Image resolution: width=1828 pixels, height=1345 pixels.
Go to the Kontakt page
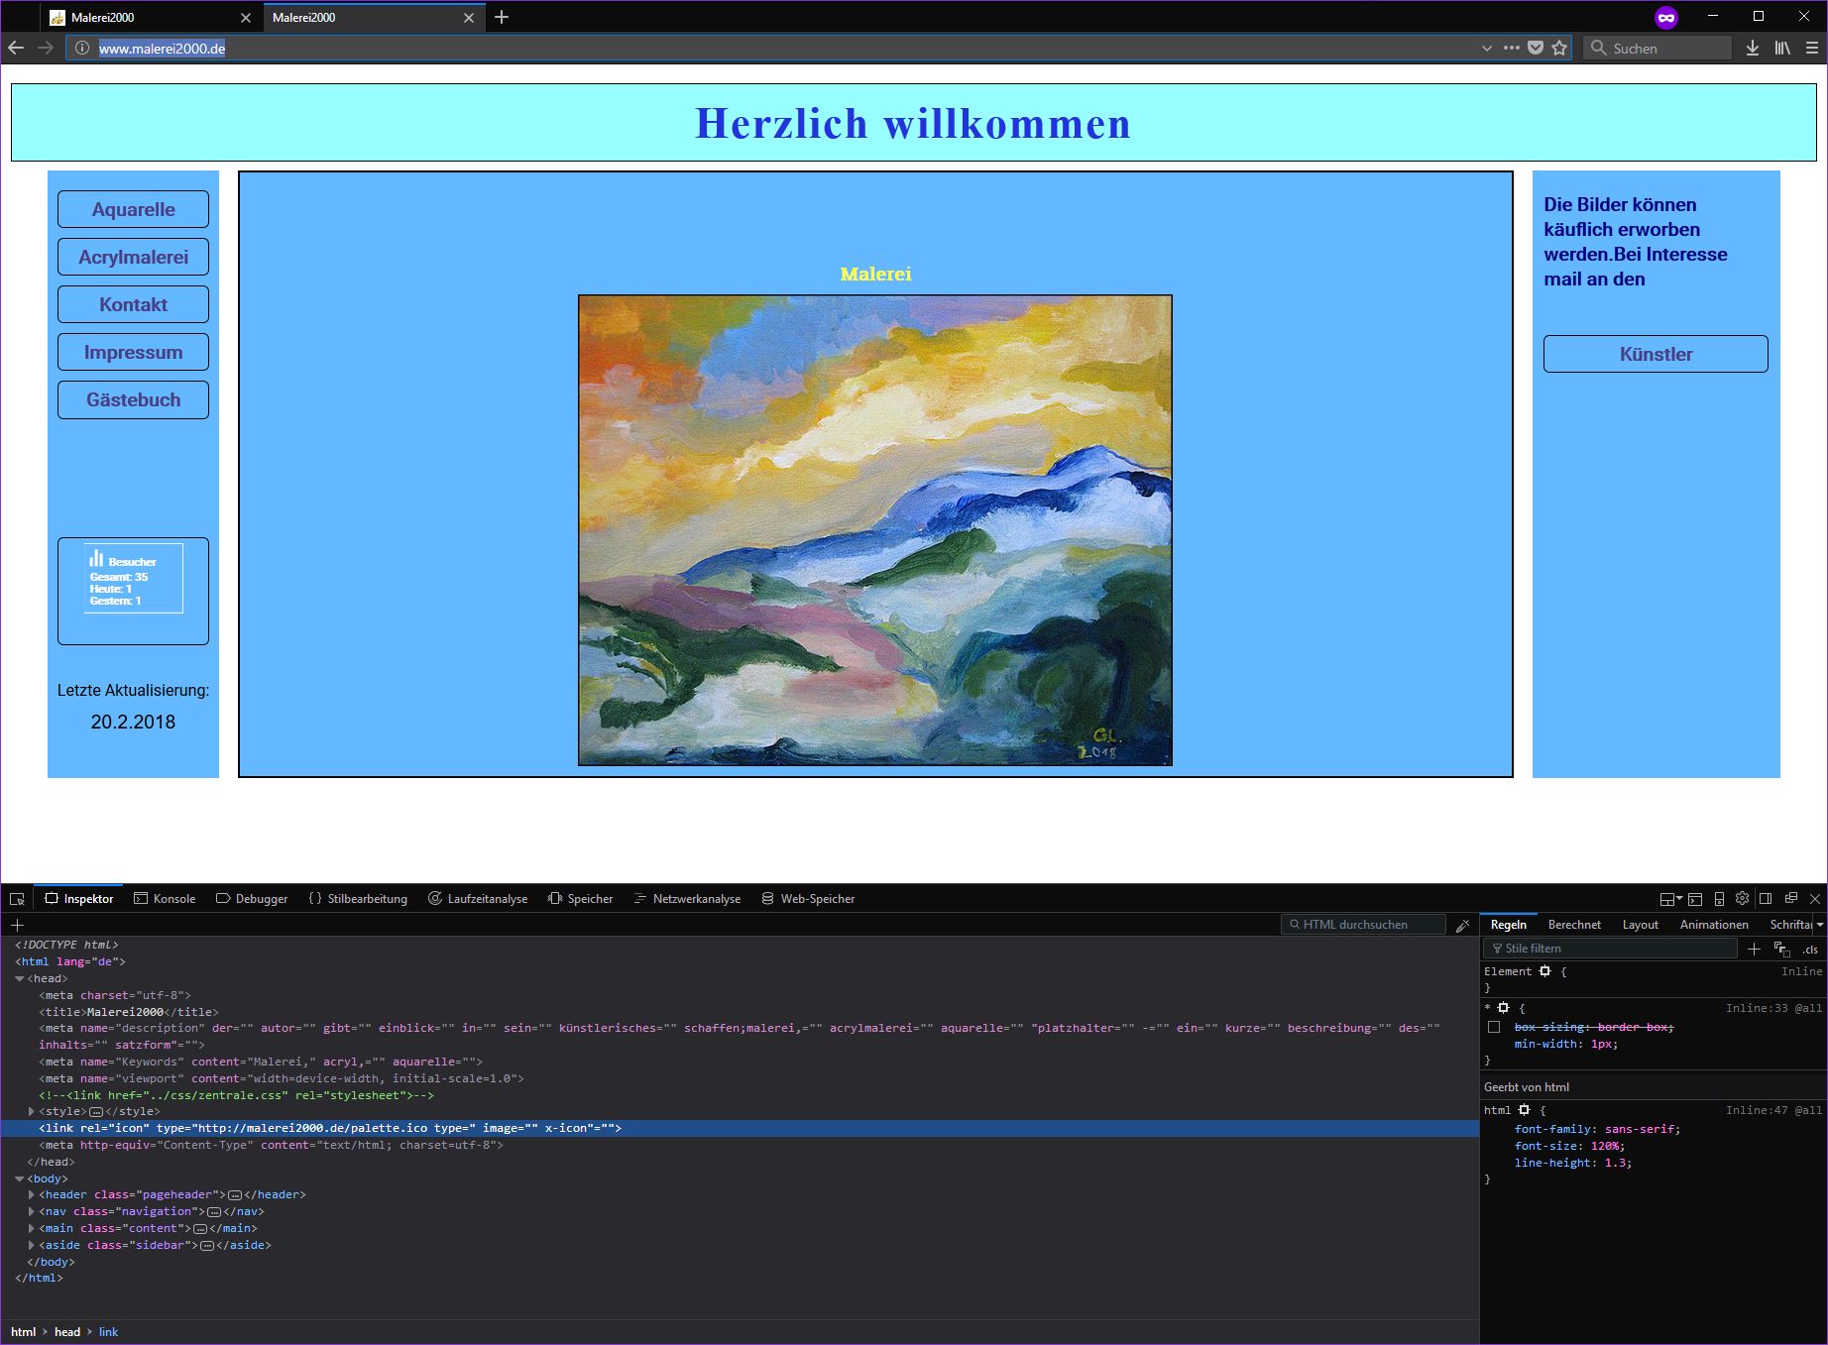[133, 304]
